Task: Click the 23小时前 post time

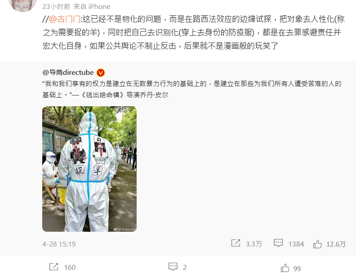Action: [56, 7]
